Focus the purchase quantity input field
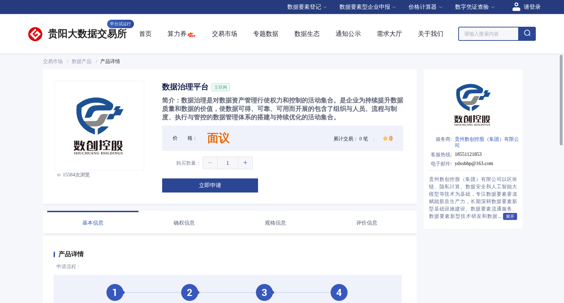The height and width of the screenshot is (303, 564). tap(228, 163)
